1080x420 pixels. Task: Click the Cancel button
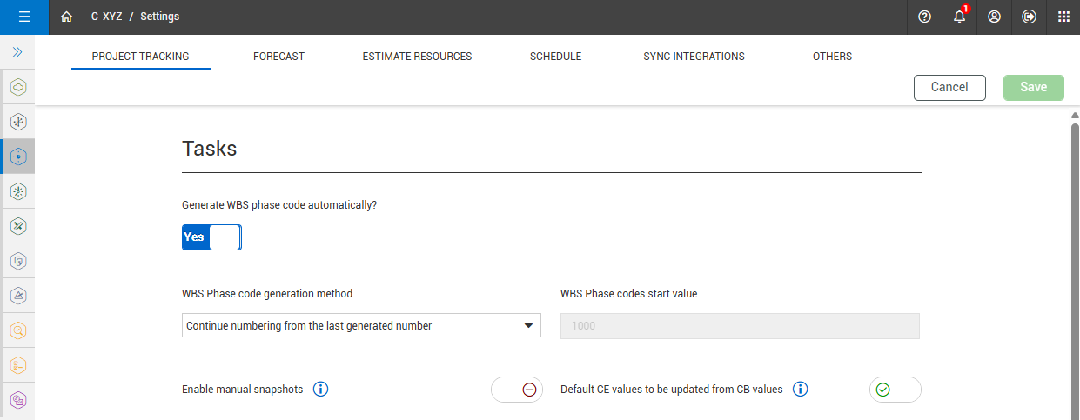point(949,88)
